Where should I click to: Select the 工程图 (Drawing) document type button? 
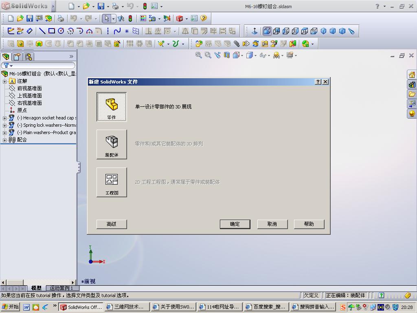point(112,182)
